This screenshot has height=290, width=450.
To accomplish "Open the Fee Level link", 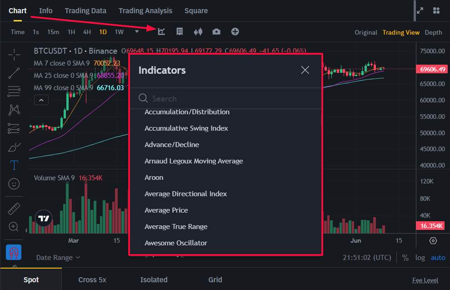I will pos(425,280).
